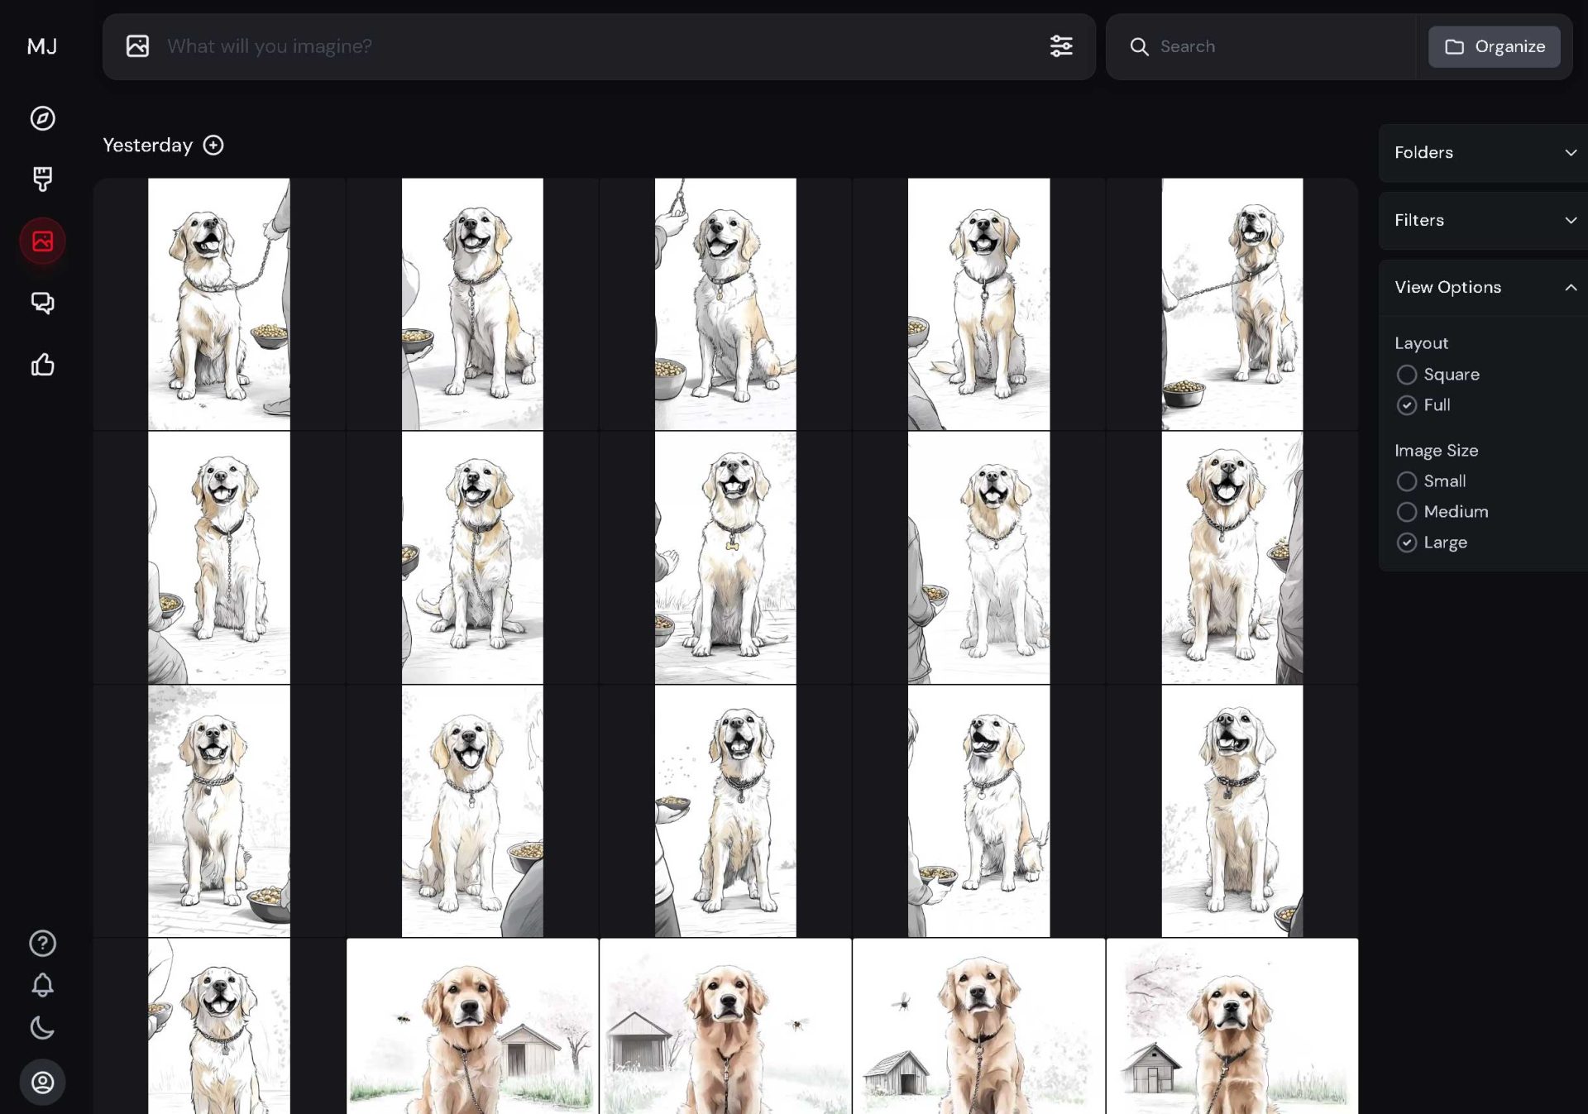Open the Chat bubbles icon in sidebar
Viewport: 1588px width, 1114px height.
[x=42, y=303]
